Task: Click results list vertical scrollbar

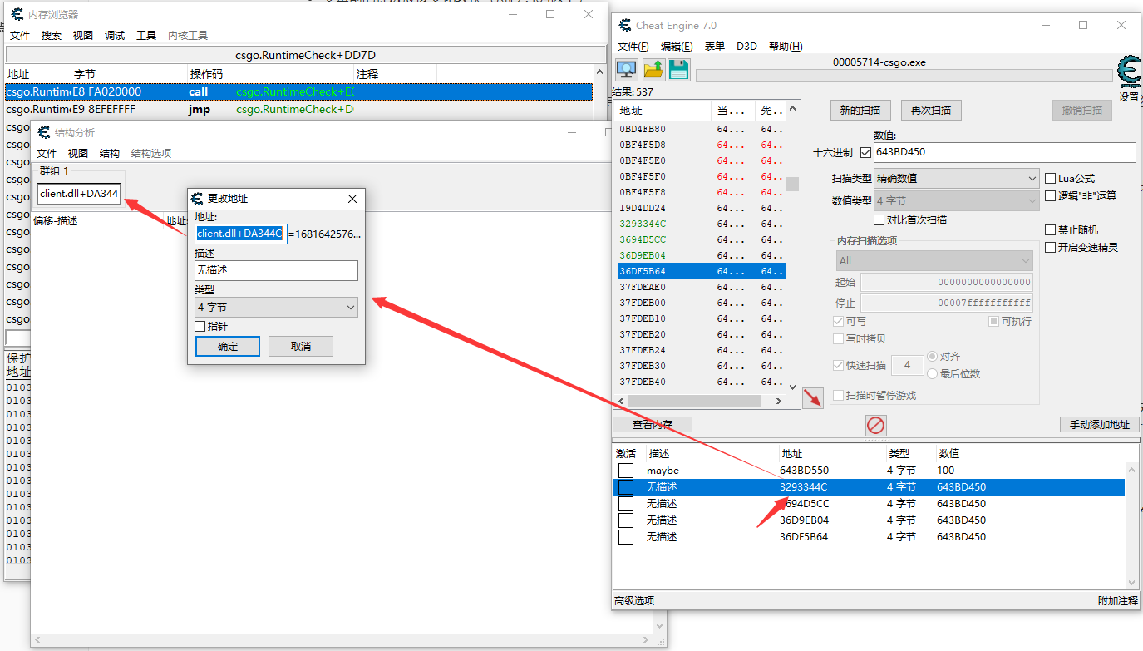Action: [793, 247]
